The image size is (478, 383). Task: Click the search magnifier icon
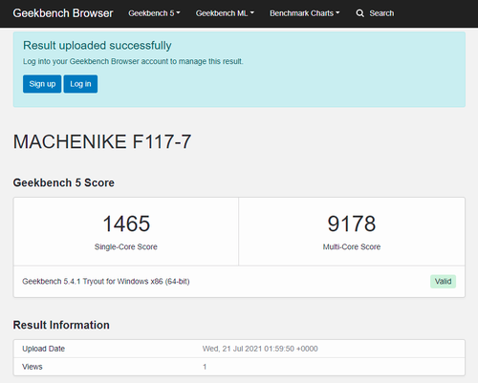[x=359, y=13]
